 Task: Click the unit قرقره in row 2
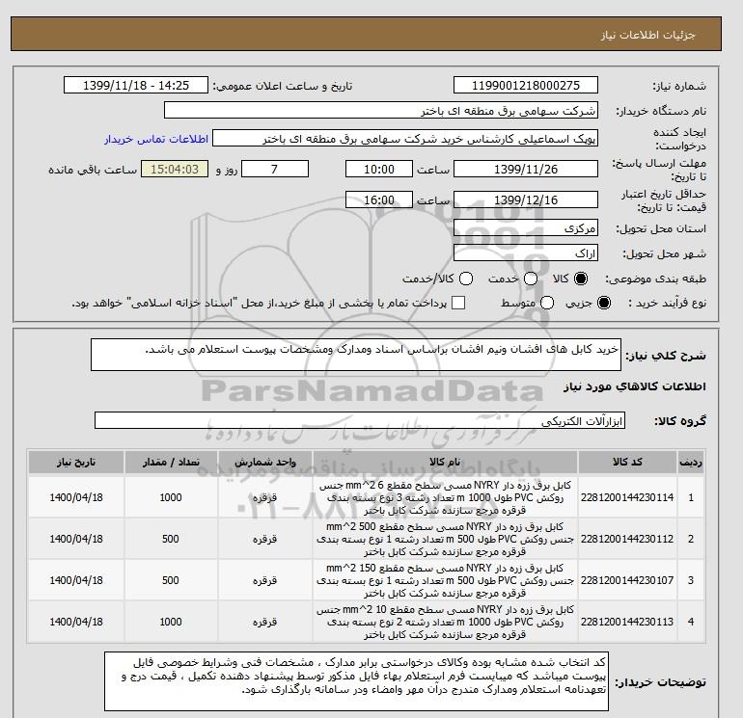pos(264,539)
